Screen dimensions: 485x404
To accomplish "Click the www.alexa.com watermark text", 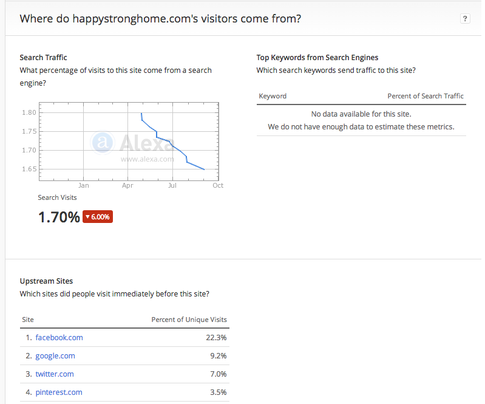I will pos(148,159).
